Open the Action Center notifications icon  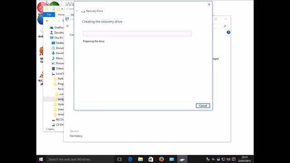234,159
